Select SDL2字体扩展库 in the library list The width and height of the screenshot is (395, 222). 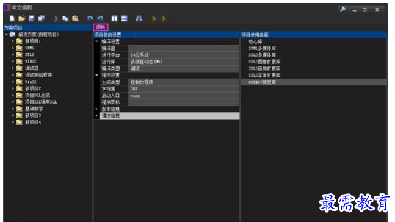point(264,75)
